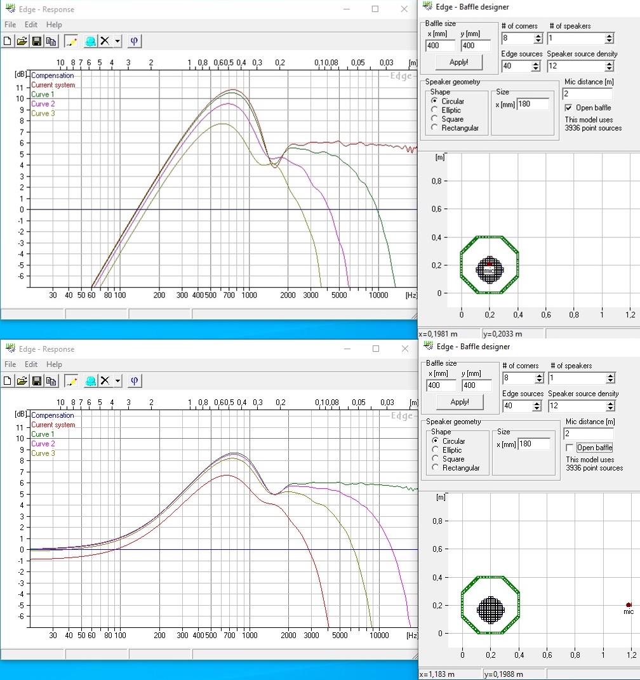Click Curve 3 legend label in upper graph
640x680 pixels.
pyautogui.click(x=43, y=113)
